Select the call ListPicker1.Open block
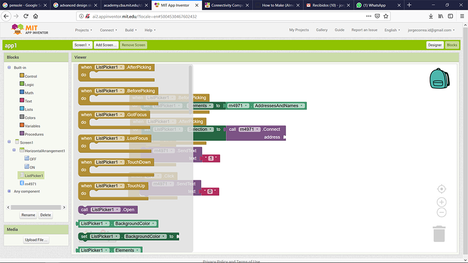This screenshot has height=263, width=468. [x=108, y=209]
